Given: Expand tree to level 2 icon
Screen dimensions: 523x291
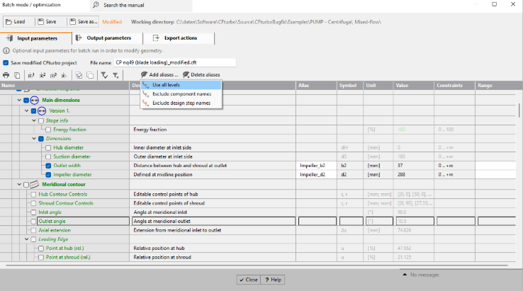Looking at the screenshot, I should 43,75.
